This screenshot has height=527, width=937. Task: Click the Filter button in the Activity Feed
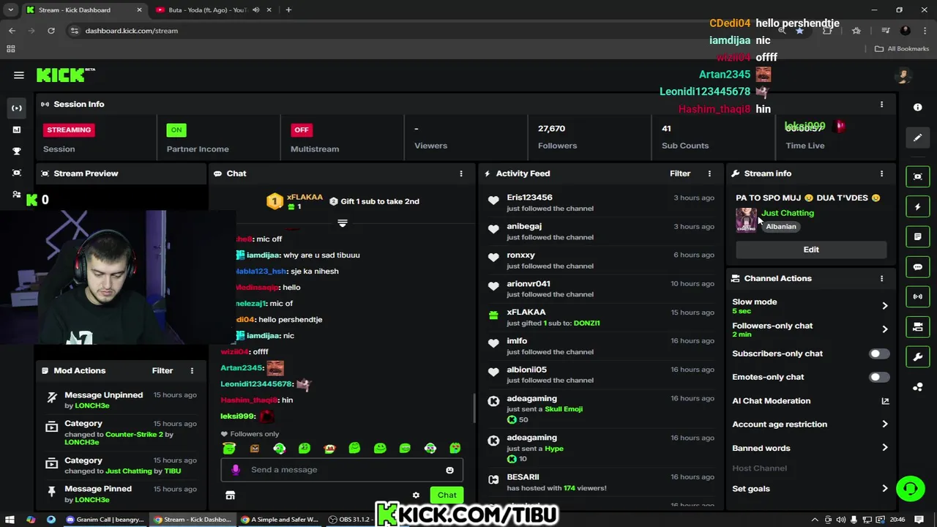(680, 173)
